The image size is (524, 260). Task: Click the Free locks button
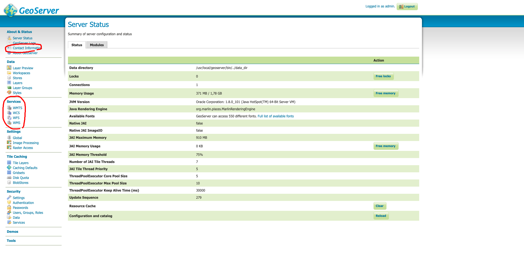(383, 76)
